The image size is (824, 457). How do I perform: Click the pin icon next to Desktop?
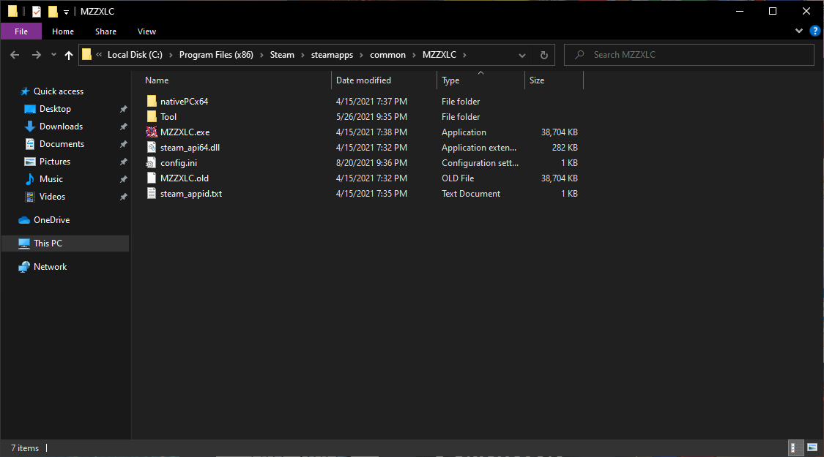point(124,109)
